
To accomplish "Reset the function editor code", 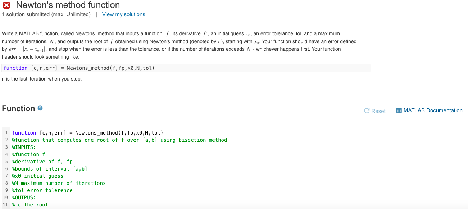I will (x=374, y=111).
